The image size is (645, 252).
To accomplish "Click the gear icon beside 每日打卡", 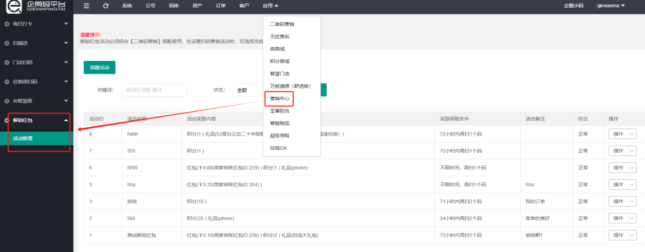I will (x=7, y=24).
